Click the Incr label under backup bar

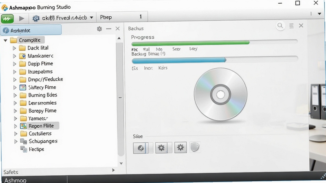pyautogui.click(x=148, y=68)
